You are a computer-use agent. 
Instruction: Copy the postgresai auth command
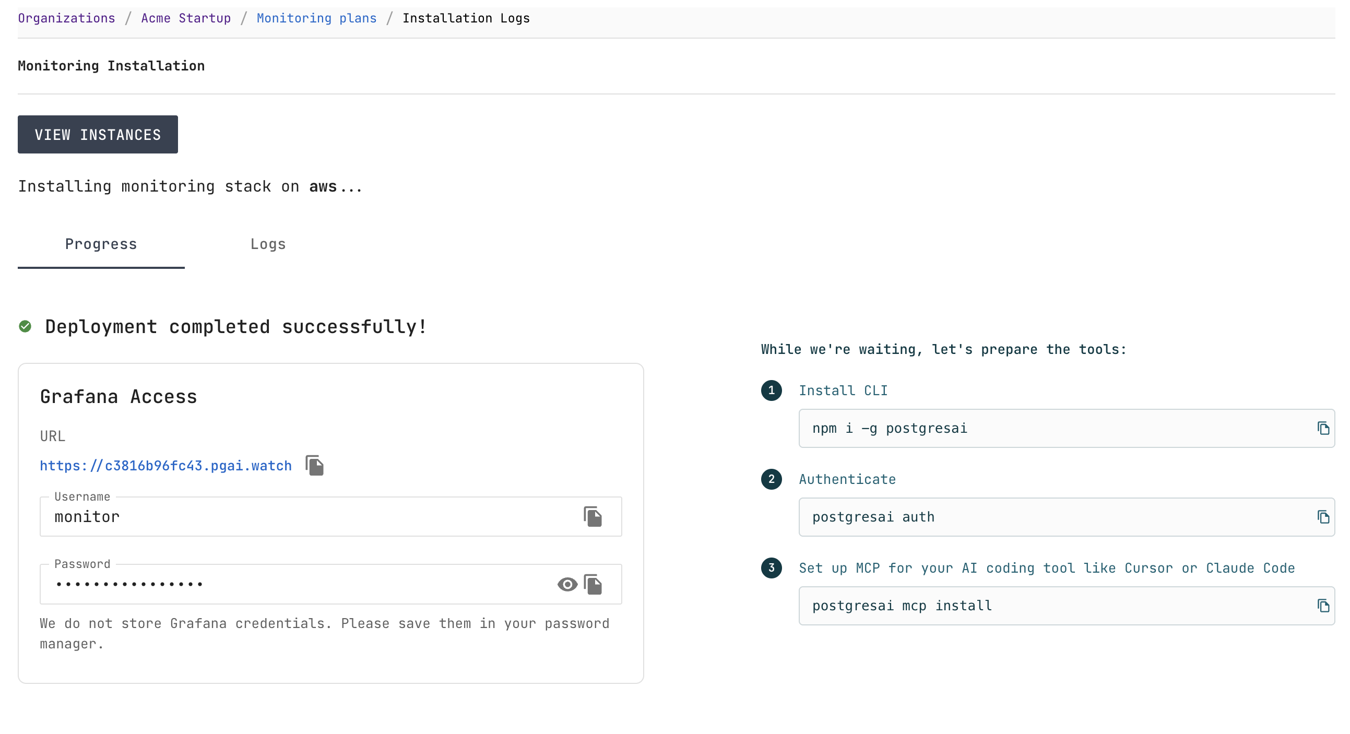[1323, 517]
